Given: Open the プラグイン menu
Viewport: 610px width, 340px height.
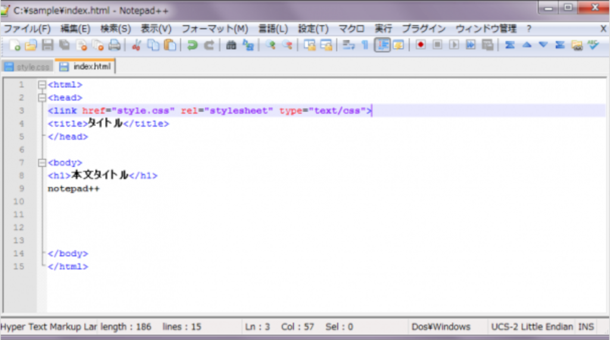Looking at the screenshot, I should [x=424, y=29].
